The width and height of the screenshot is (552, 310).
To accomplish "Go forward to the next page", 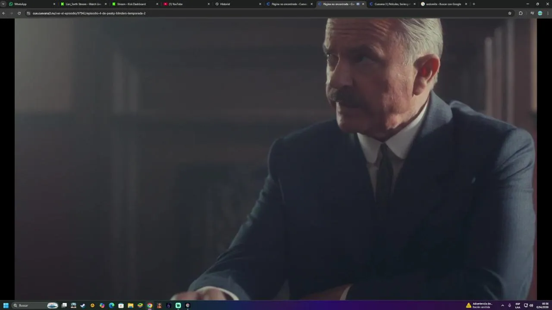I will [11, 13].
